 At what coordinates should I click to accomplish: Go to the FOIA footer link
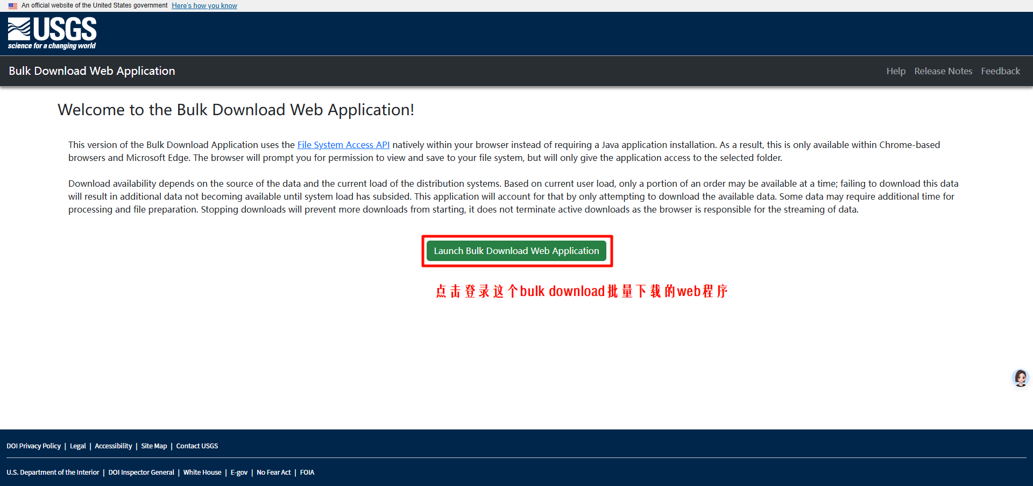(x=307, y=473)
